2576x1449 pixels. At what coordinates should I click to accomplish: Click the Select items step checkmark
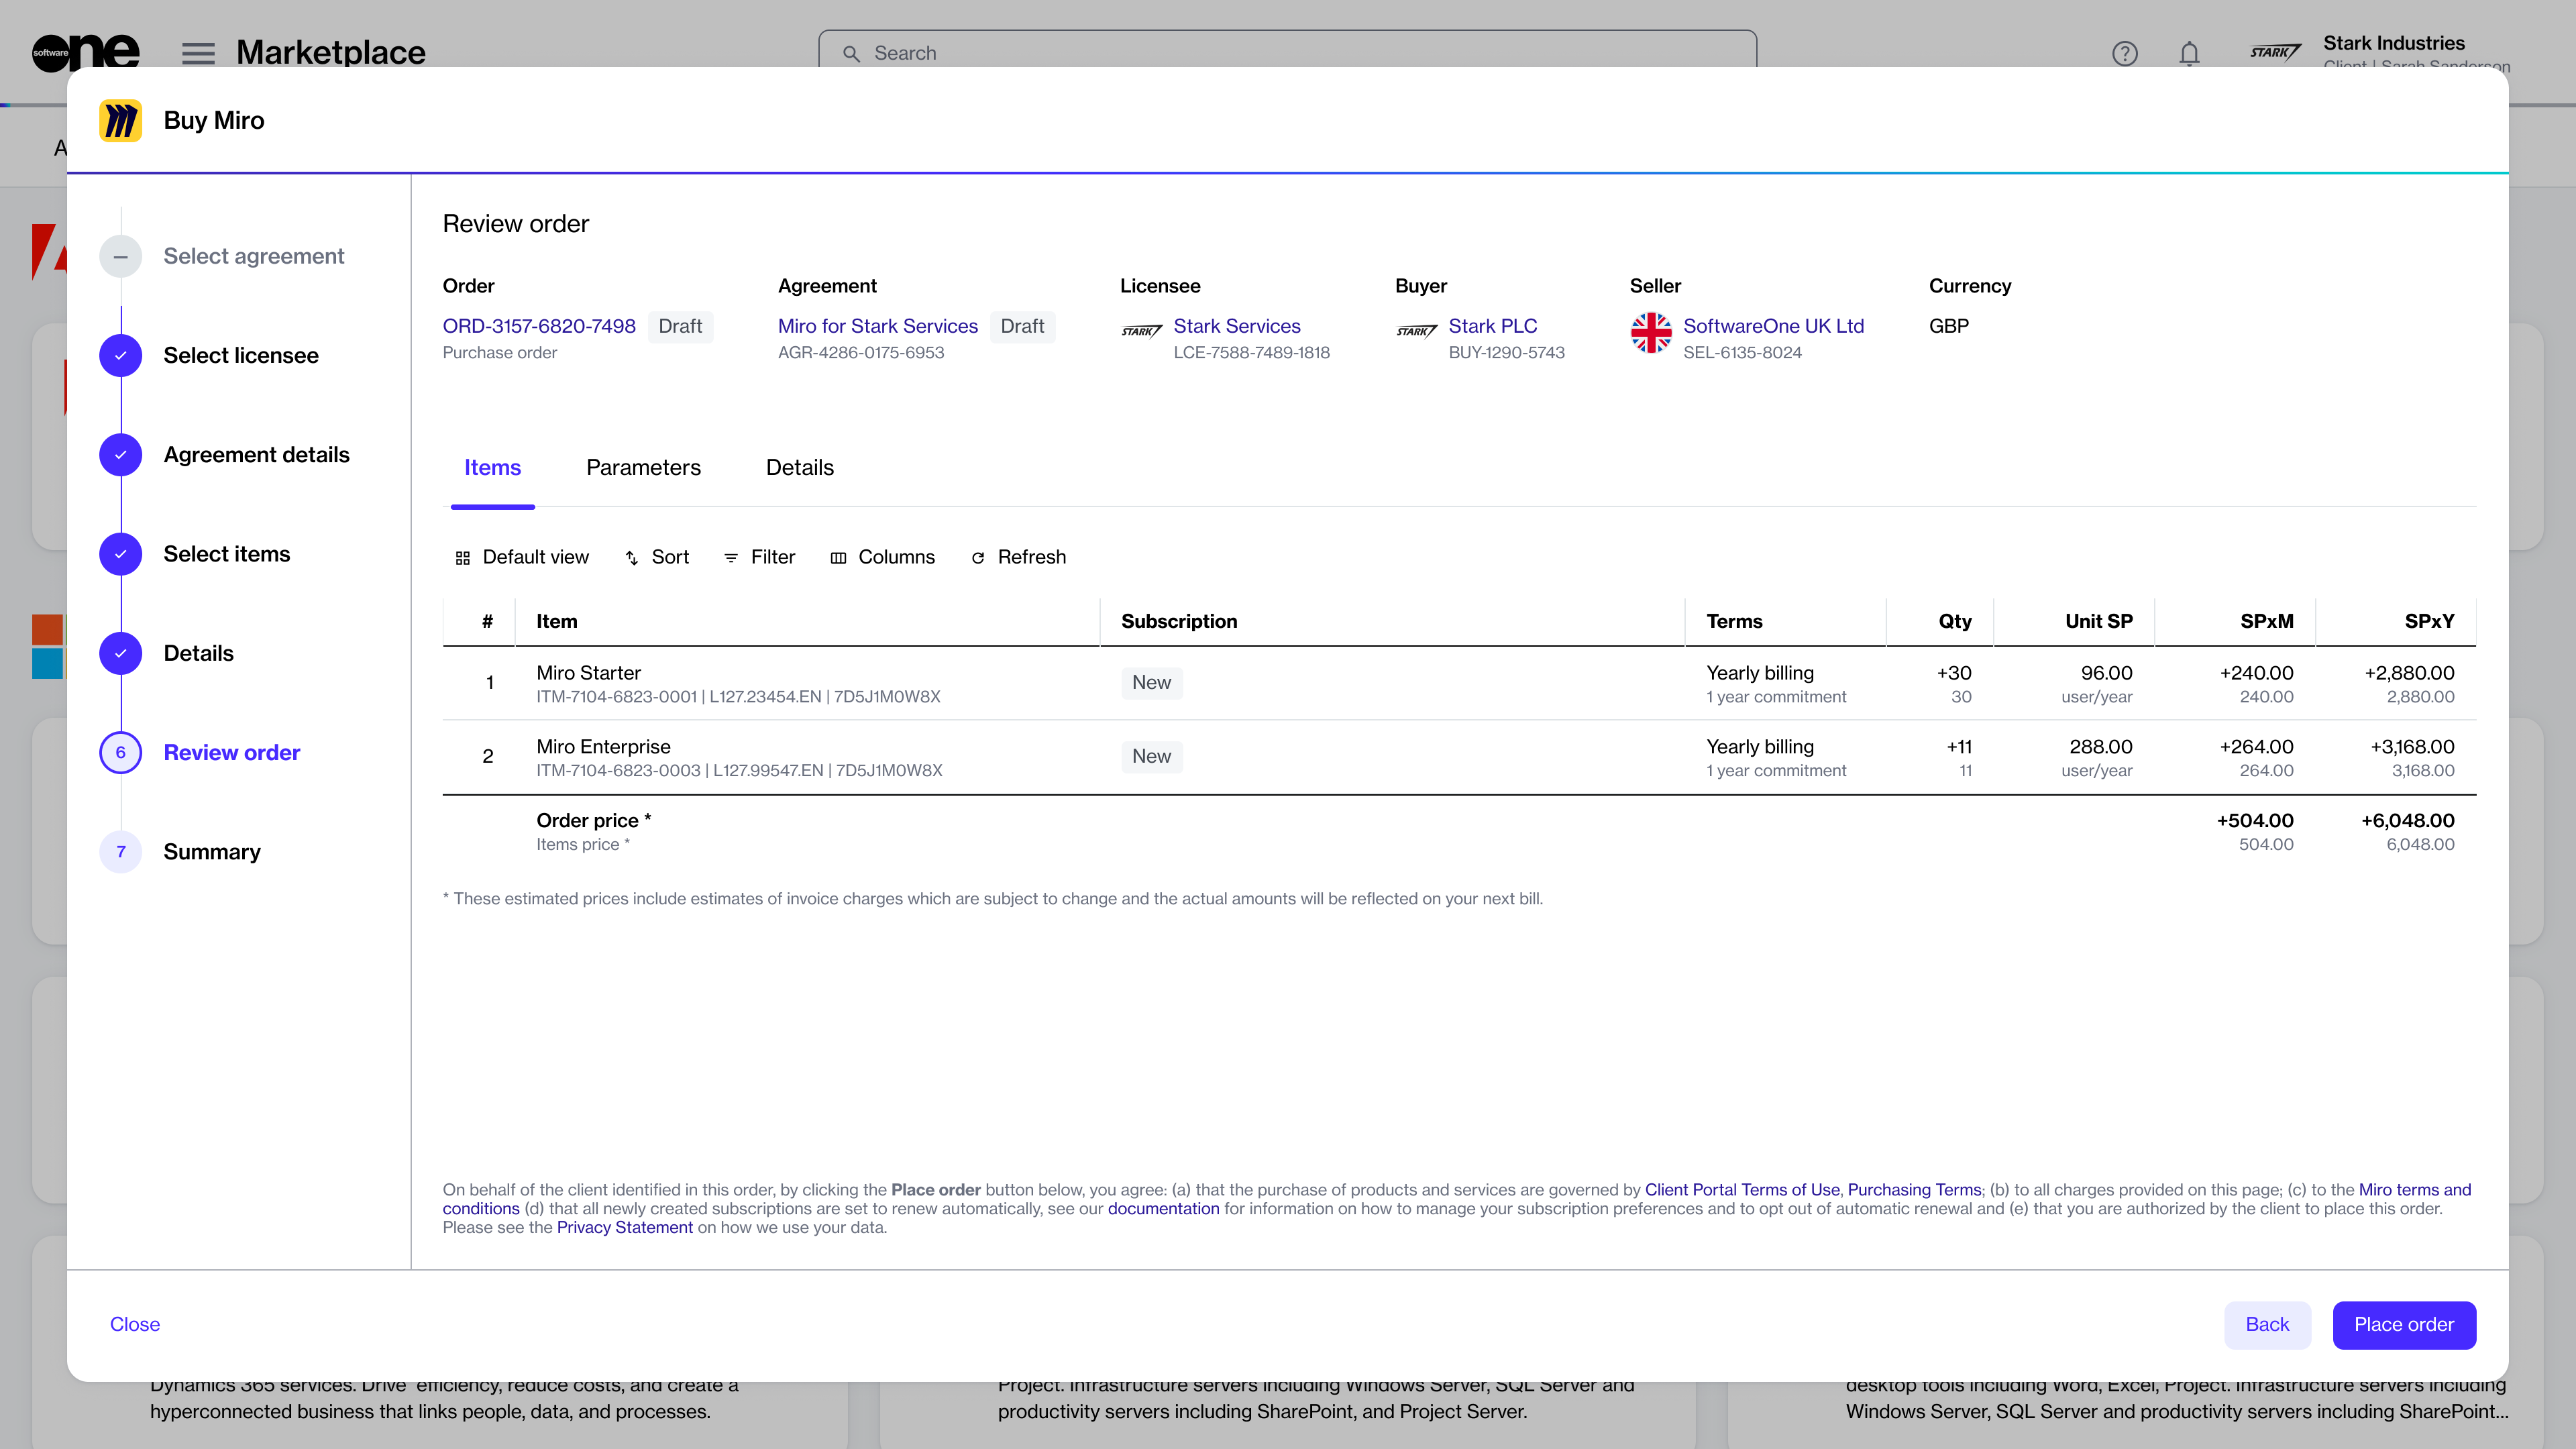click(121, 554)
